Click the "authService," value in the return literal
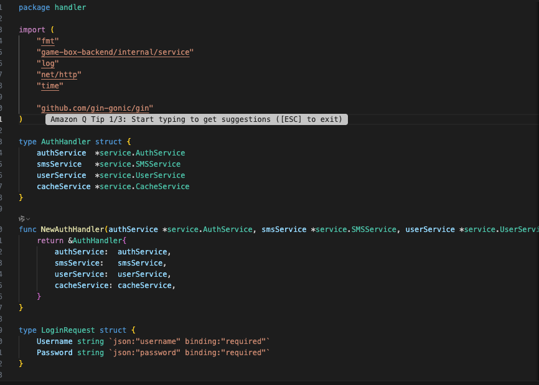The height and width of the screenshot is (385, 539). click(144, 252)
